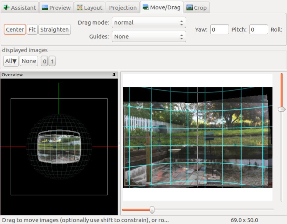Open the Crop tab

pos(197,8)
